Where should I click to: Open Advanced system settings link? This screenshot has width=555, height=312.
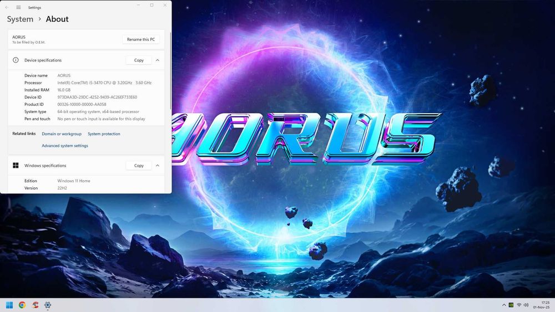coord(65,146)
